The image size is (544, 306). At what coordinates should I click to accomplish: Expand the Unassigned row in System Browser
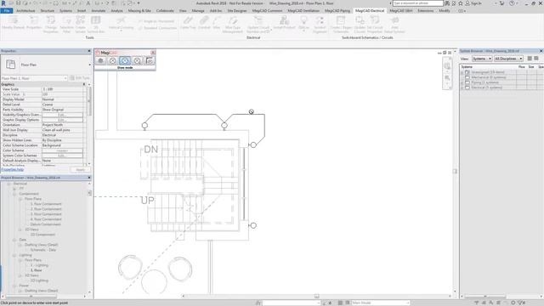pyautogui.click(x=462, y=72)
